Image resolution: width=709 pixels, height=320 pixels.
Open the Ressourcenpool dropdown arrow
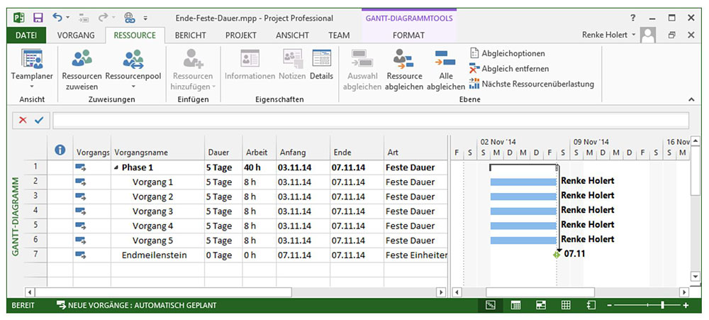(133, 87)
